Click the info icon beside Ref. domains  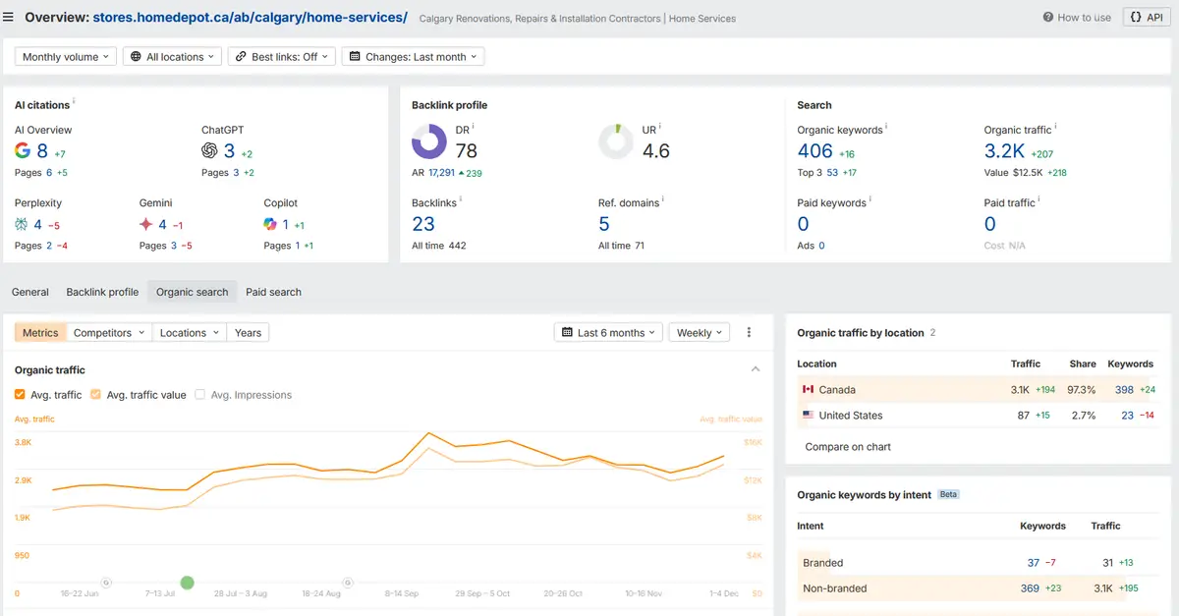coord(664,200)
